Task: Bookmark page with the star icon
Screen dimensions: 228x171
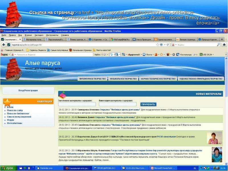Action: (158, 45)
